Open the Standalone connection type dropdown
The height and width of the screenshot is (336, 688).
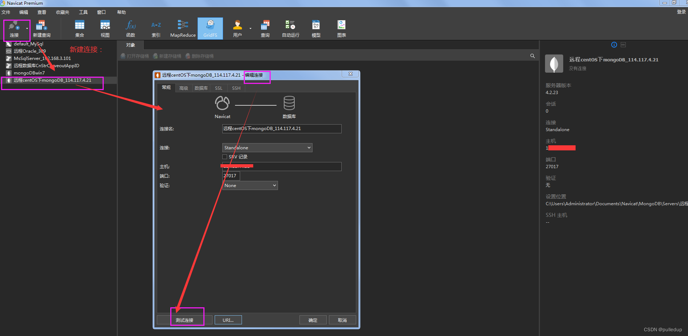point(267,147)
